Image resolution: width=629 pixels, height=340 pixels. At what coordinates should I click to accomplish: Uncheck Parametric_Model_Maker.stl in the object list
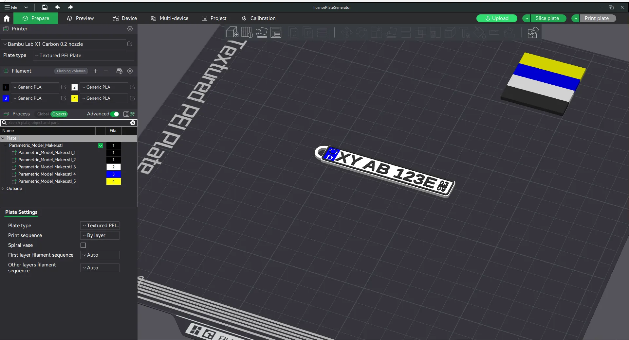point(101,145)
